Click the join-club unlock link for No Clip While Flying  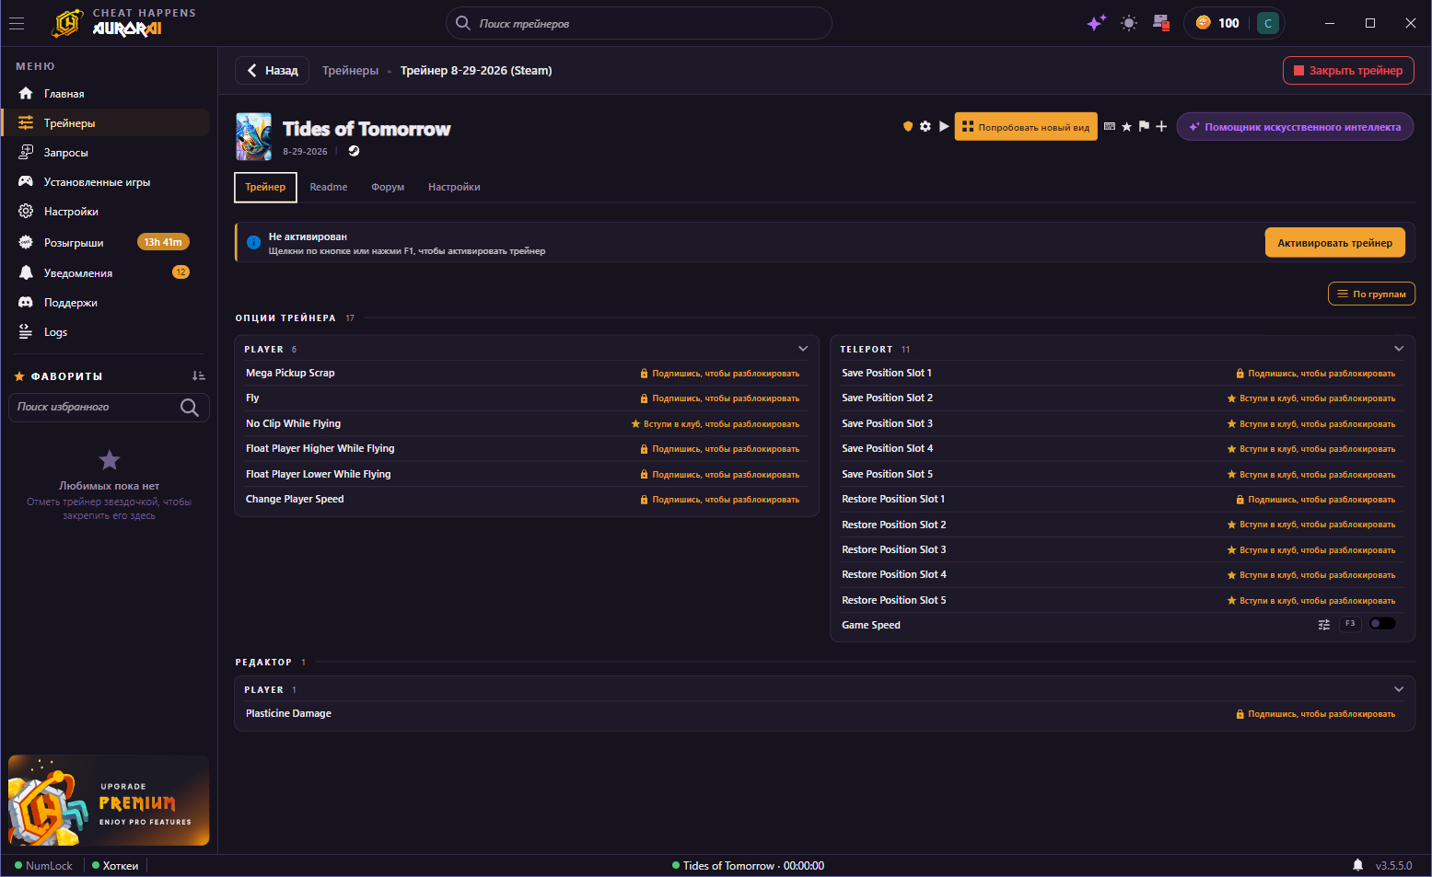(716, 424)
